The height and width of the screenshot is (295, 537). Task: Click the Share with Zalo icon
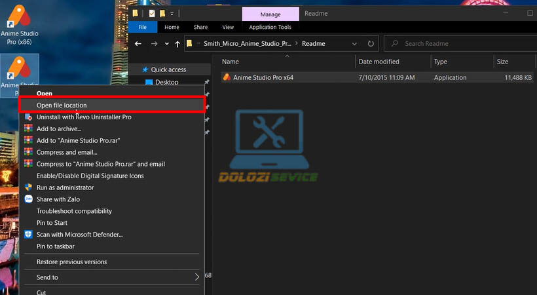[x=28, y=199]
